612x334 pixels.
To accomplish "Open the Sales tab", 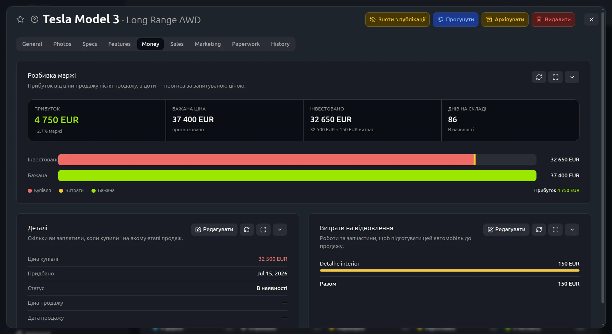I will 177,44.
